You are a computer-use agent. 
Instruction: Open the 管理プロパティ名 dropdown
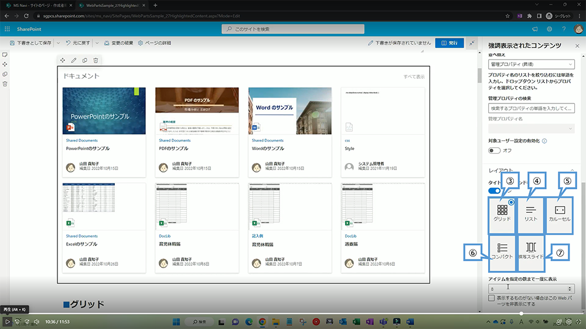click(x=531, y=129)
